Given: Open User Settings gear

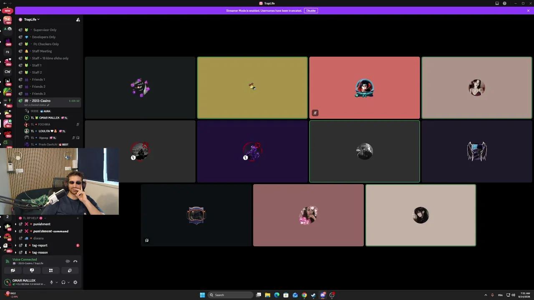Looking at the screenshot, I should tap(75, 282).
